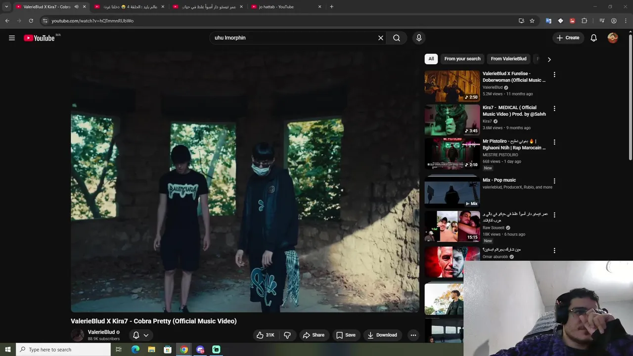Download the video
The width and height of the screenshot is (633, 356).
click(382, 335)
